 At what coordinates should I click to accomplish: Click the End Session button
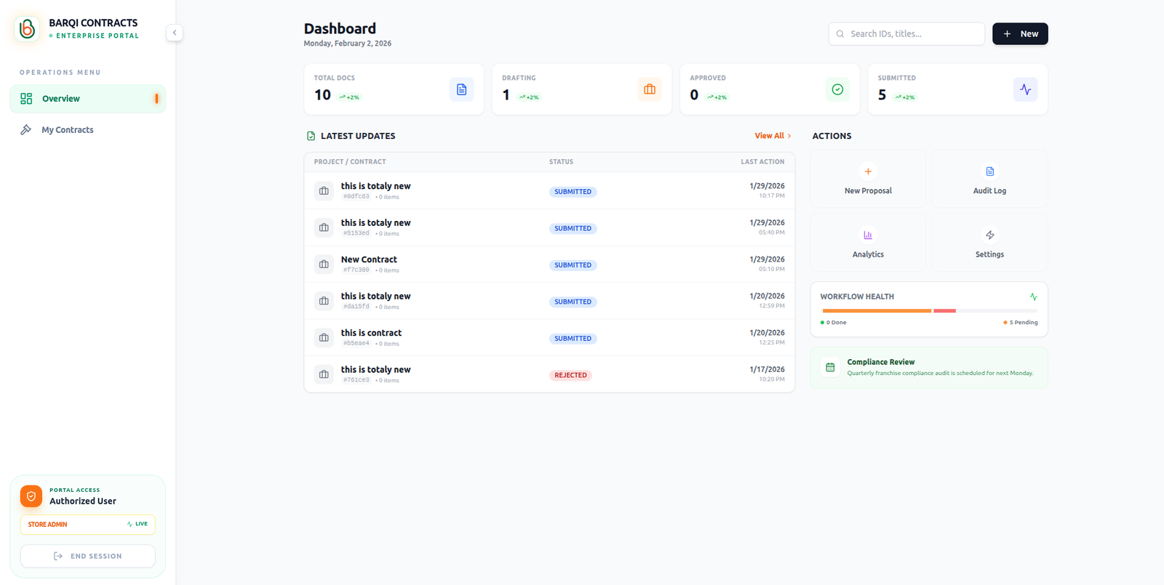coord(87,556)
